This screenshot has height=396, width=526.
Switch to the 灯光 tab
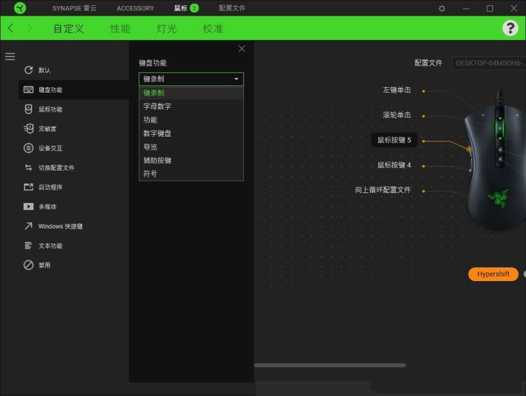(x=166, y=28)
